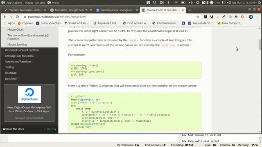Viewport: 262px width, 147px height.
Task: Close the Mouse Control Functions tab
Action: tap(183, 10)
